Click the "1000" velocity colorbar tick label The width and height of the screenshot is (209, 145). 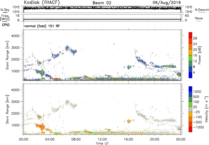point(197,92)
